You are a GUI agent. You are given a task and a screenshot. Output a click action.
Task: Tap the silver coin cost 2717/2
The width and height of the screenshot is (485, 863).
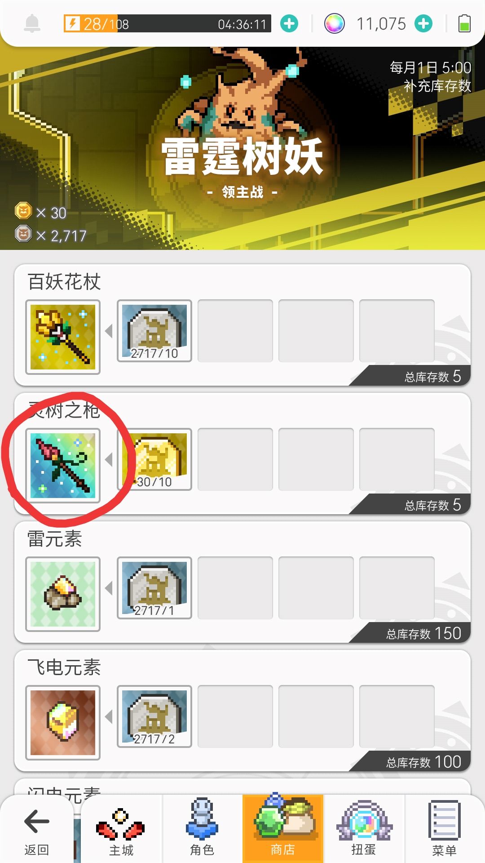pos(154,716)
